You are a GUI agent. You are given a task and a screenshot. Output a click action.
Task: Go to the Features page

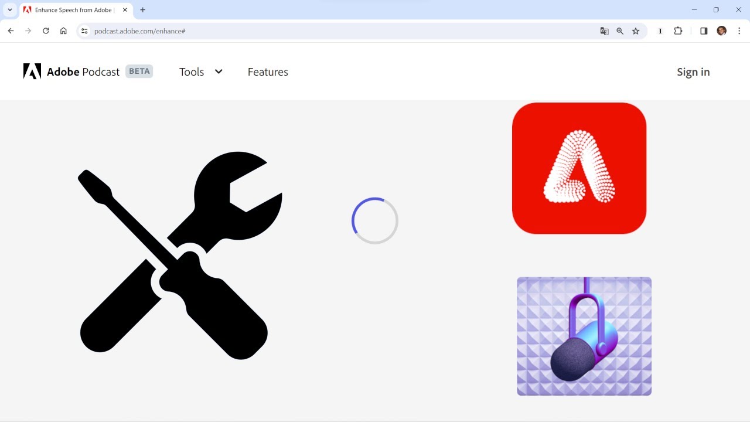click(268, 72)
